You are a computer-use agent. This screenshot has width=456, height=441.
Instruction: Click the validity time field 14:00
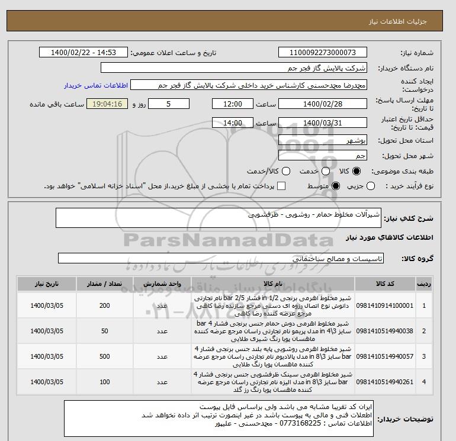233,123
